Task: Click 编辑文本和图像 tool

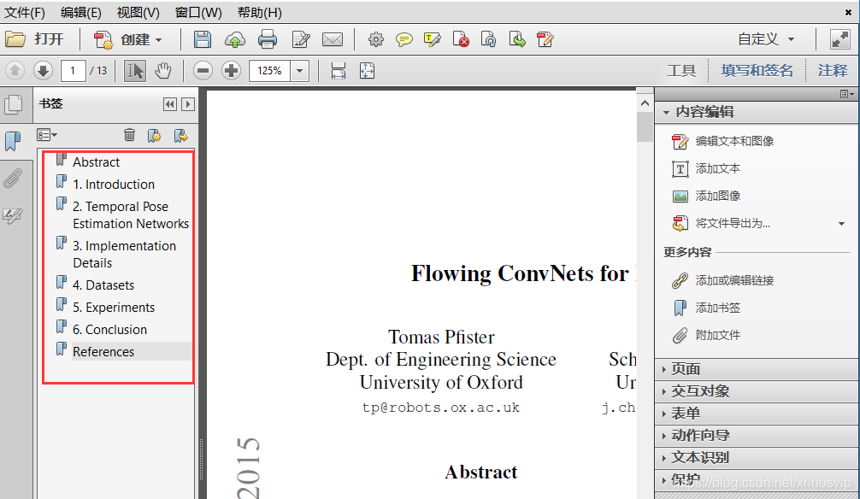Action: (723, 142)
